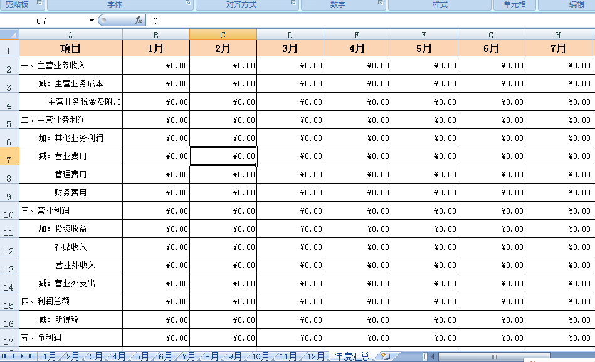Viewport: 595px width, 362px height.
Task: Go to the last sheet tab arrow
Action: coord(31,356)
